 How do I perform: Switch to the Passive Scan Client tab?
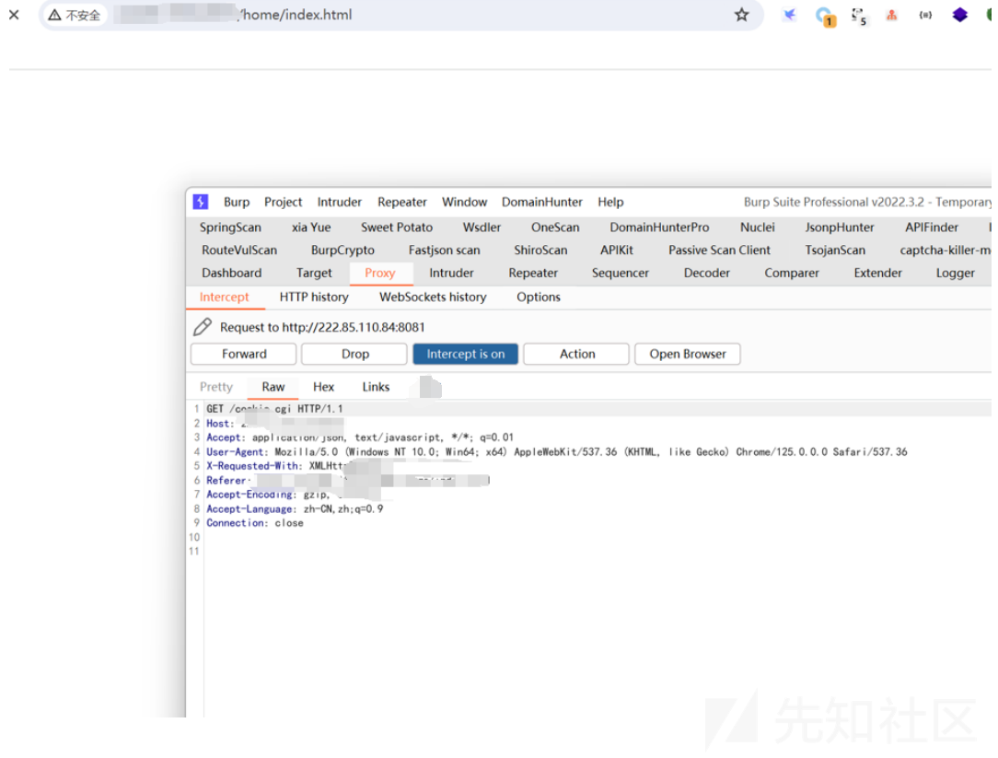tap(719, 251)
